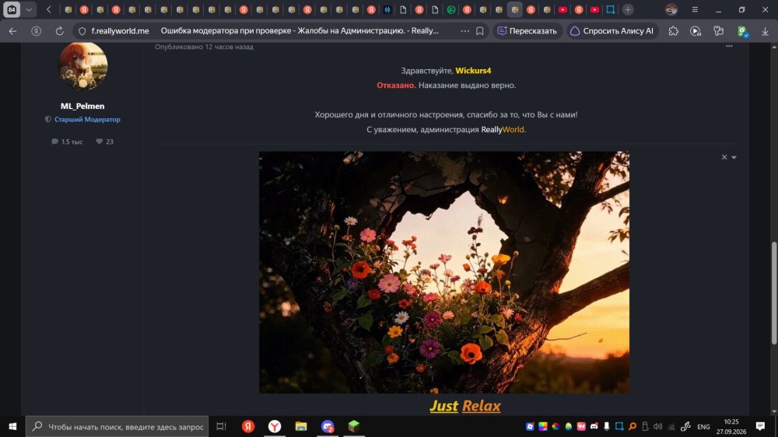Click the page vertical scrollbar thumb
The width and height of the screenshot is (778, 437).
tap(774, 292)
